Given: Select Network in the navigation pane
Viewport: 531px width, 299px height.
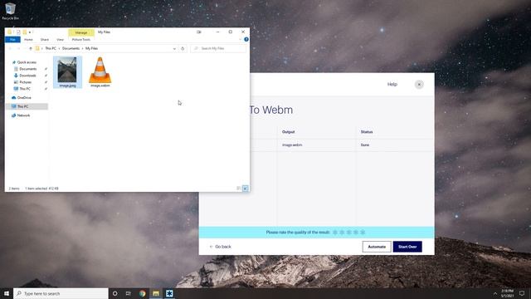Looking at the screenshot, I should coord(23,115).
